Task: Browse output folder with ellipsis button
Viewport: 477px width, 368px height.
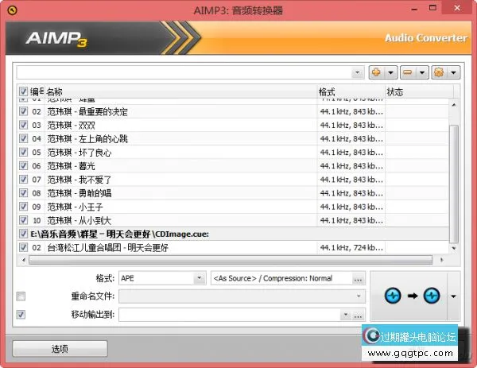Action: [358, 315]
